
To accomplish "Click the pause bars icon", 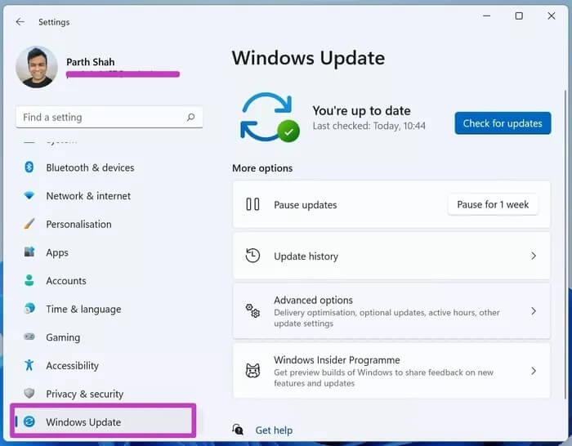I will click(252, 204).
